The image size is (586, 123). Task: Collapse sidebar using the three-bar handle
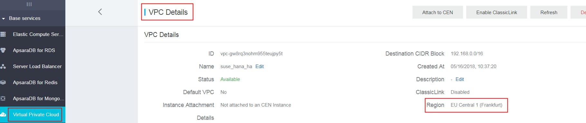coord(29,4)
